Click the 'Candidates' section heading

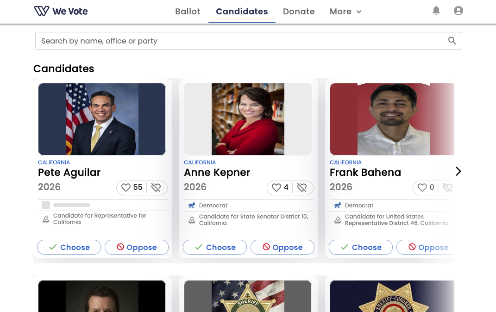pos(63,69)
